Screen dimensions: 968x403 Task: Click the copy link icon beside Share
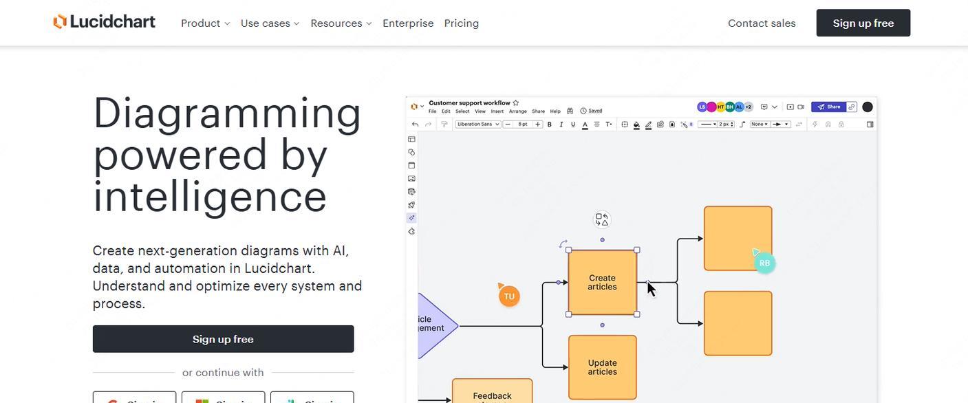tap(852, 107)
